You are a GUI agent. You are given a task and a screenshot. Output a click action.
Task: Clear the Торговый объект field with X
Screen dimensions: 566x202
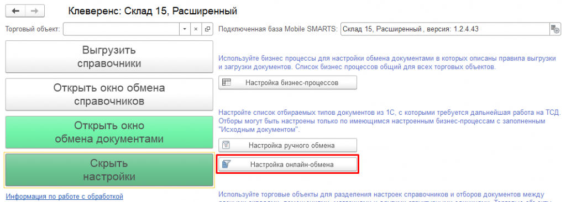195,29
